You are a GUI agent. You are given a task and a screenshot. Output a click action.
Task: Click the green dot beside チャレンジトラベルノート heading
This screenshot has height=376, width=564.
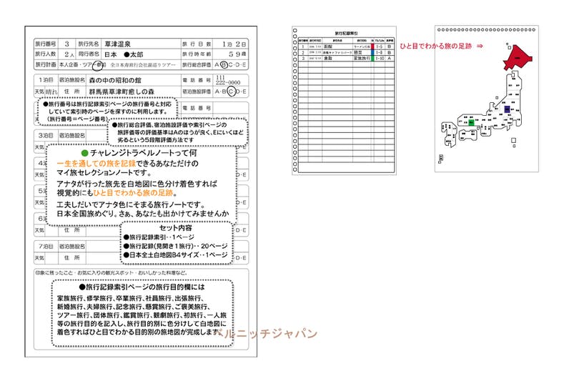[x=84, y=154]
